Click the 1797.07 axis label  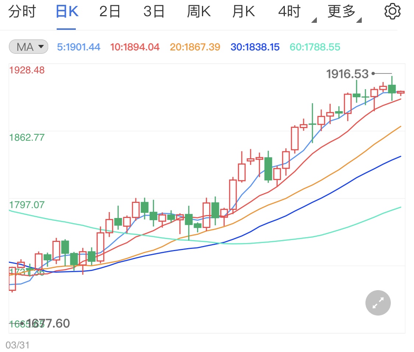point(27,205)
